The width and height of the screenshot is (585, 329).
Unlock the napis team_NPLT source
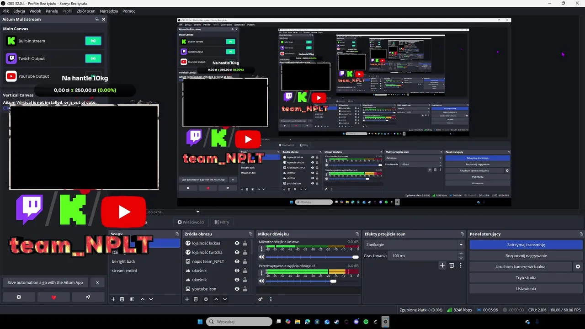click(x=245, y=261)
